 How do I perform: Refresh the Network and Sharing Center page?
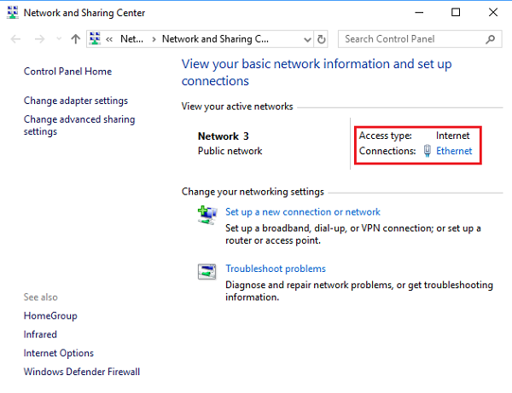click(321, 39)
